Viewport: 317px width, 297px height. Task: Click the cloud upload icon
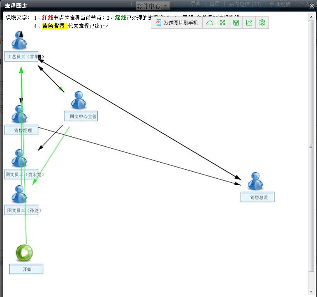[209, 23]
